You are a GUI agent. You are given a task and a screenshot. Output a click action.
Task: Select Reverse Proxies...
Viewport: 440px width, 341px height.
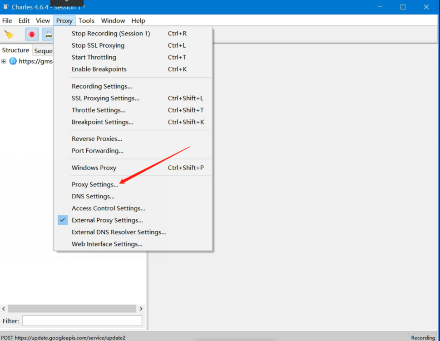133,138
